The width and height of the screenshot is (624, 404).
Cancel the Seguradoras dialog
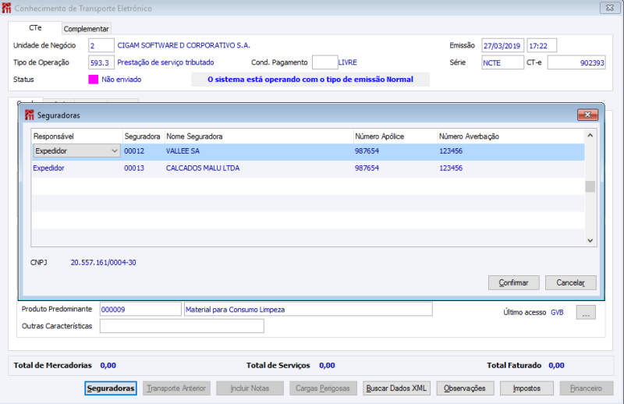[x=570, y=282]
